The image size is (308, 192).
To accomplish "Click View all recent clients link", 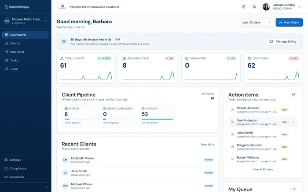I will [207, 145].
